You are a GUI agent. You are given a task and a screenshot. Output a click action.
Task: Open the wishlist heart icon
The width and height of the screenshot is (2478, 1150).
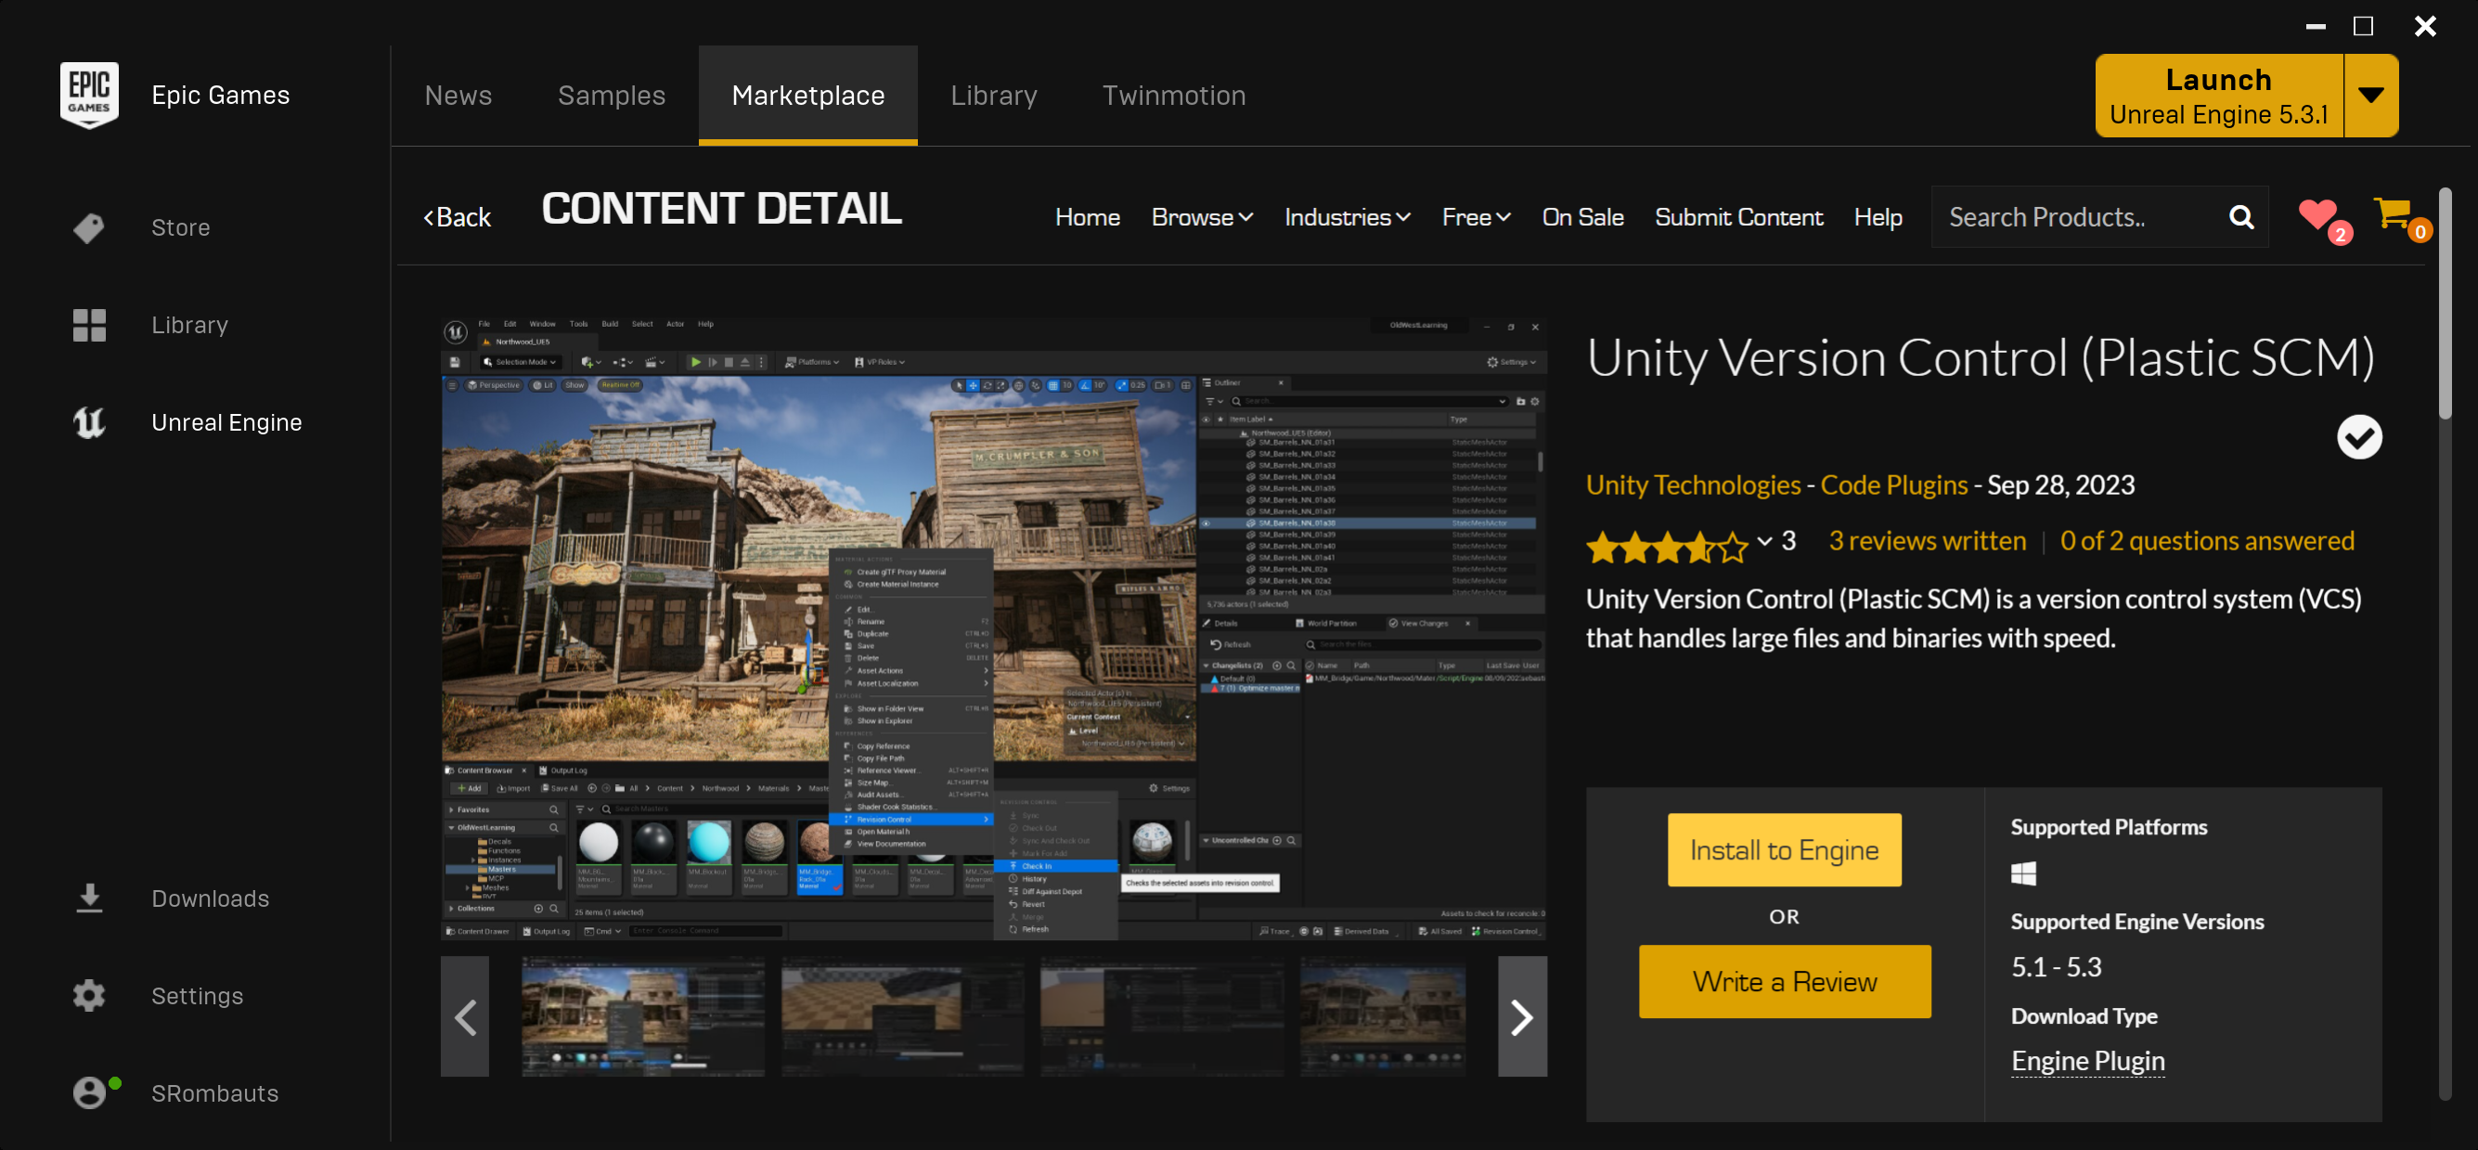pyautogui.click(x=2317, y=214)
